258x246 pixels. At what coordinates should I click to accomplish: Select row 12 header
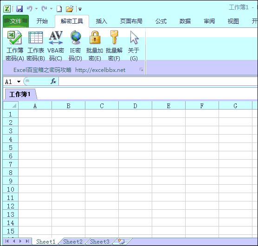[x=11, y=206]
